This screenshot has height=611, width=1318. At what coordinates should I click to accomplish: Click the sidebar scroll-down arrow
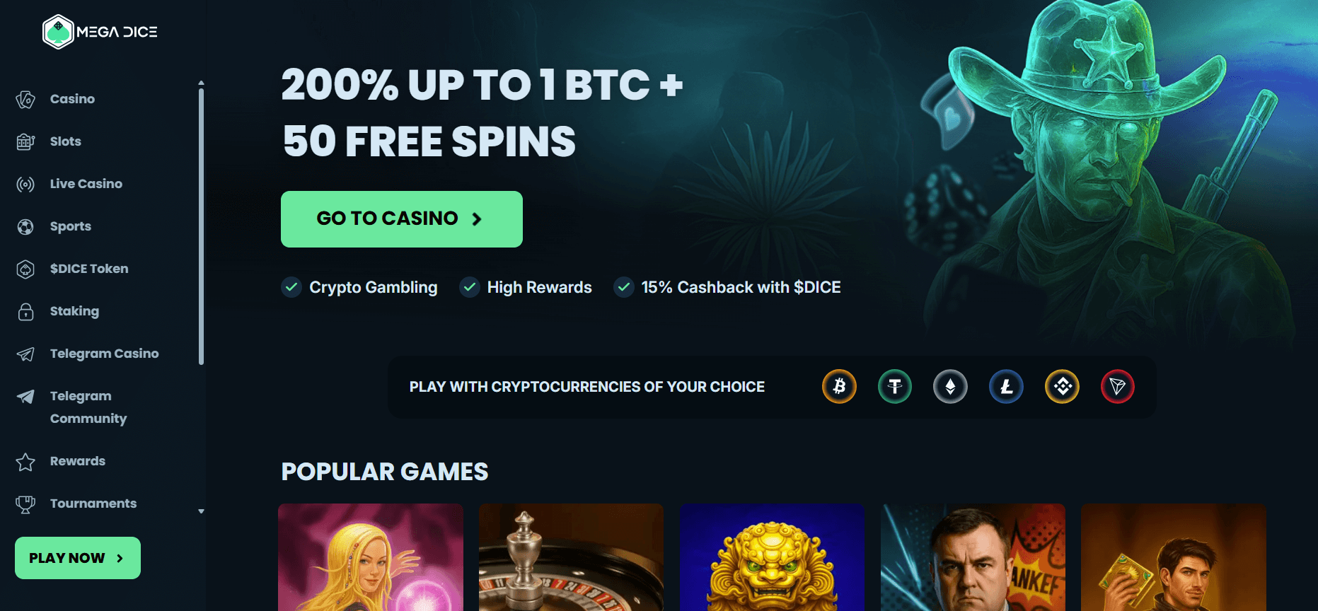click(201, 511)
